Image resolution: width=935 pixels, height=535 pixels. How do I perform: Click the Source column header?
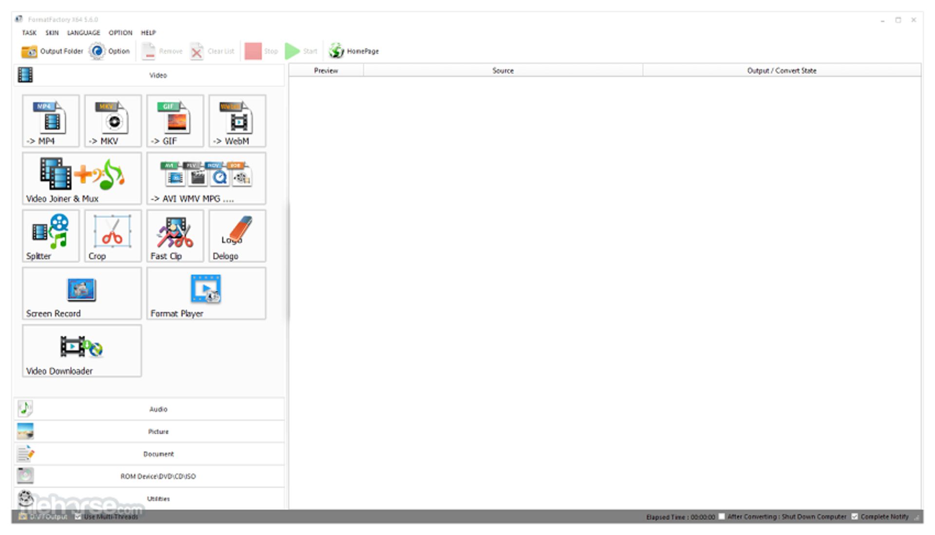tap(503, 71)
